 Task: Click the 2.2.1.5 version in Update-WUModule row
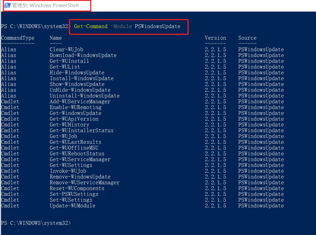(x=215, y=206)
